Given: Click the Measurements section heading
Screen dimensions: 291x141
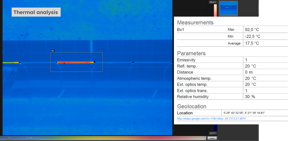Looking at the screenshot, I should [195, 23].
